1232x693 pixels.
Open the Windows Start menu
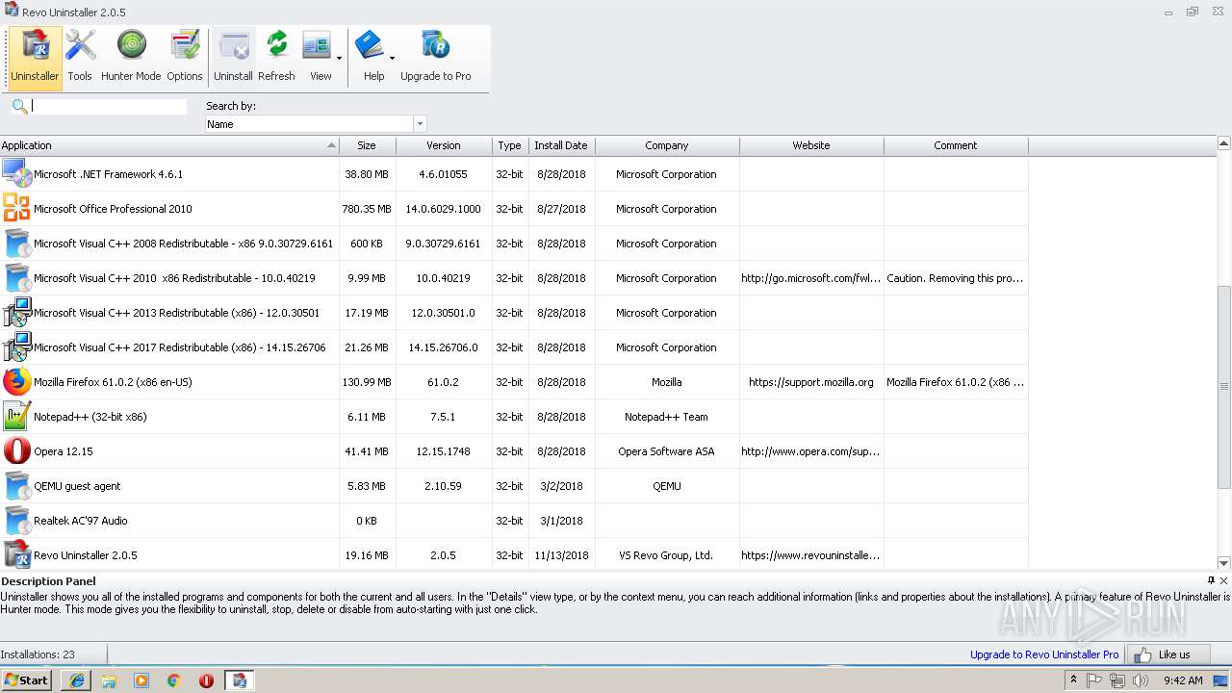(x=26, y=680)
